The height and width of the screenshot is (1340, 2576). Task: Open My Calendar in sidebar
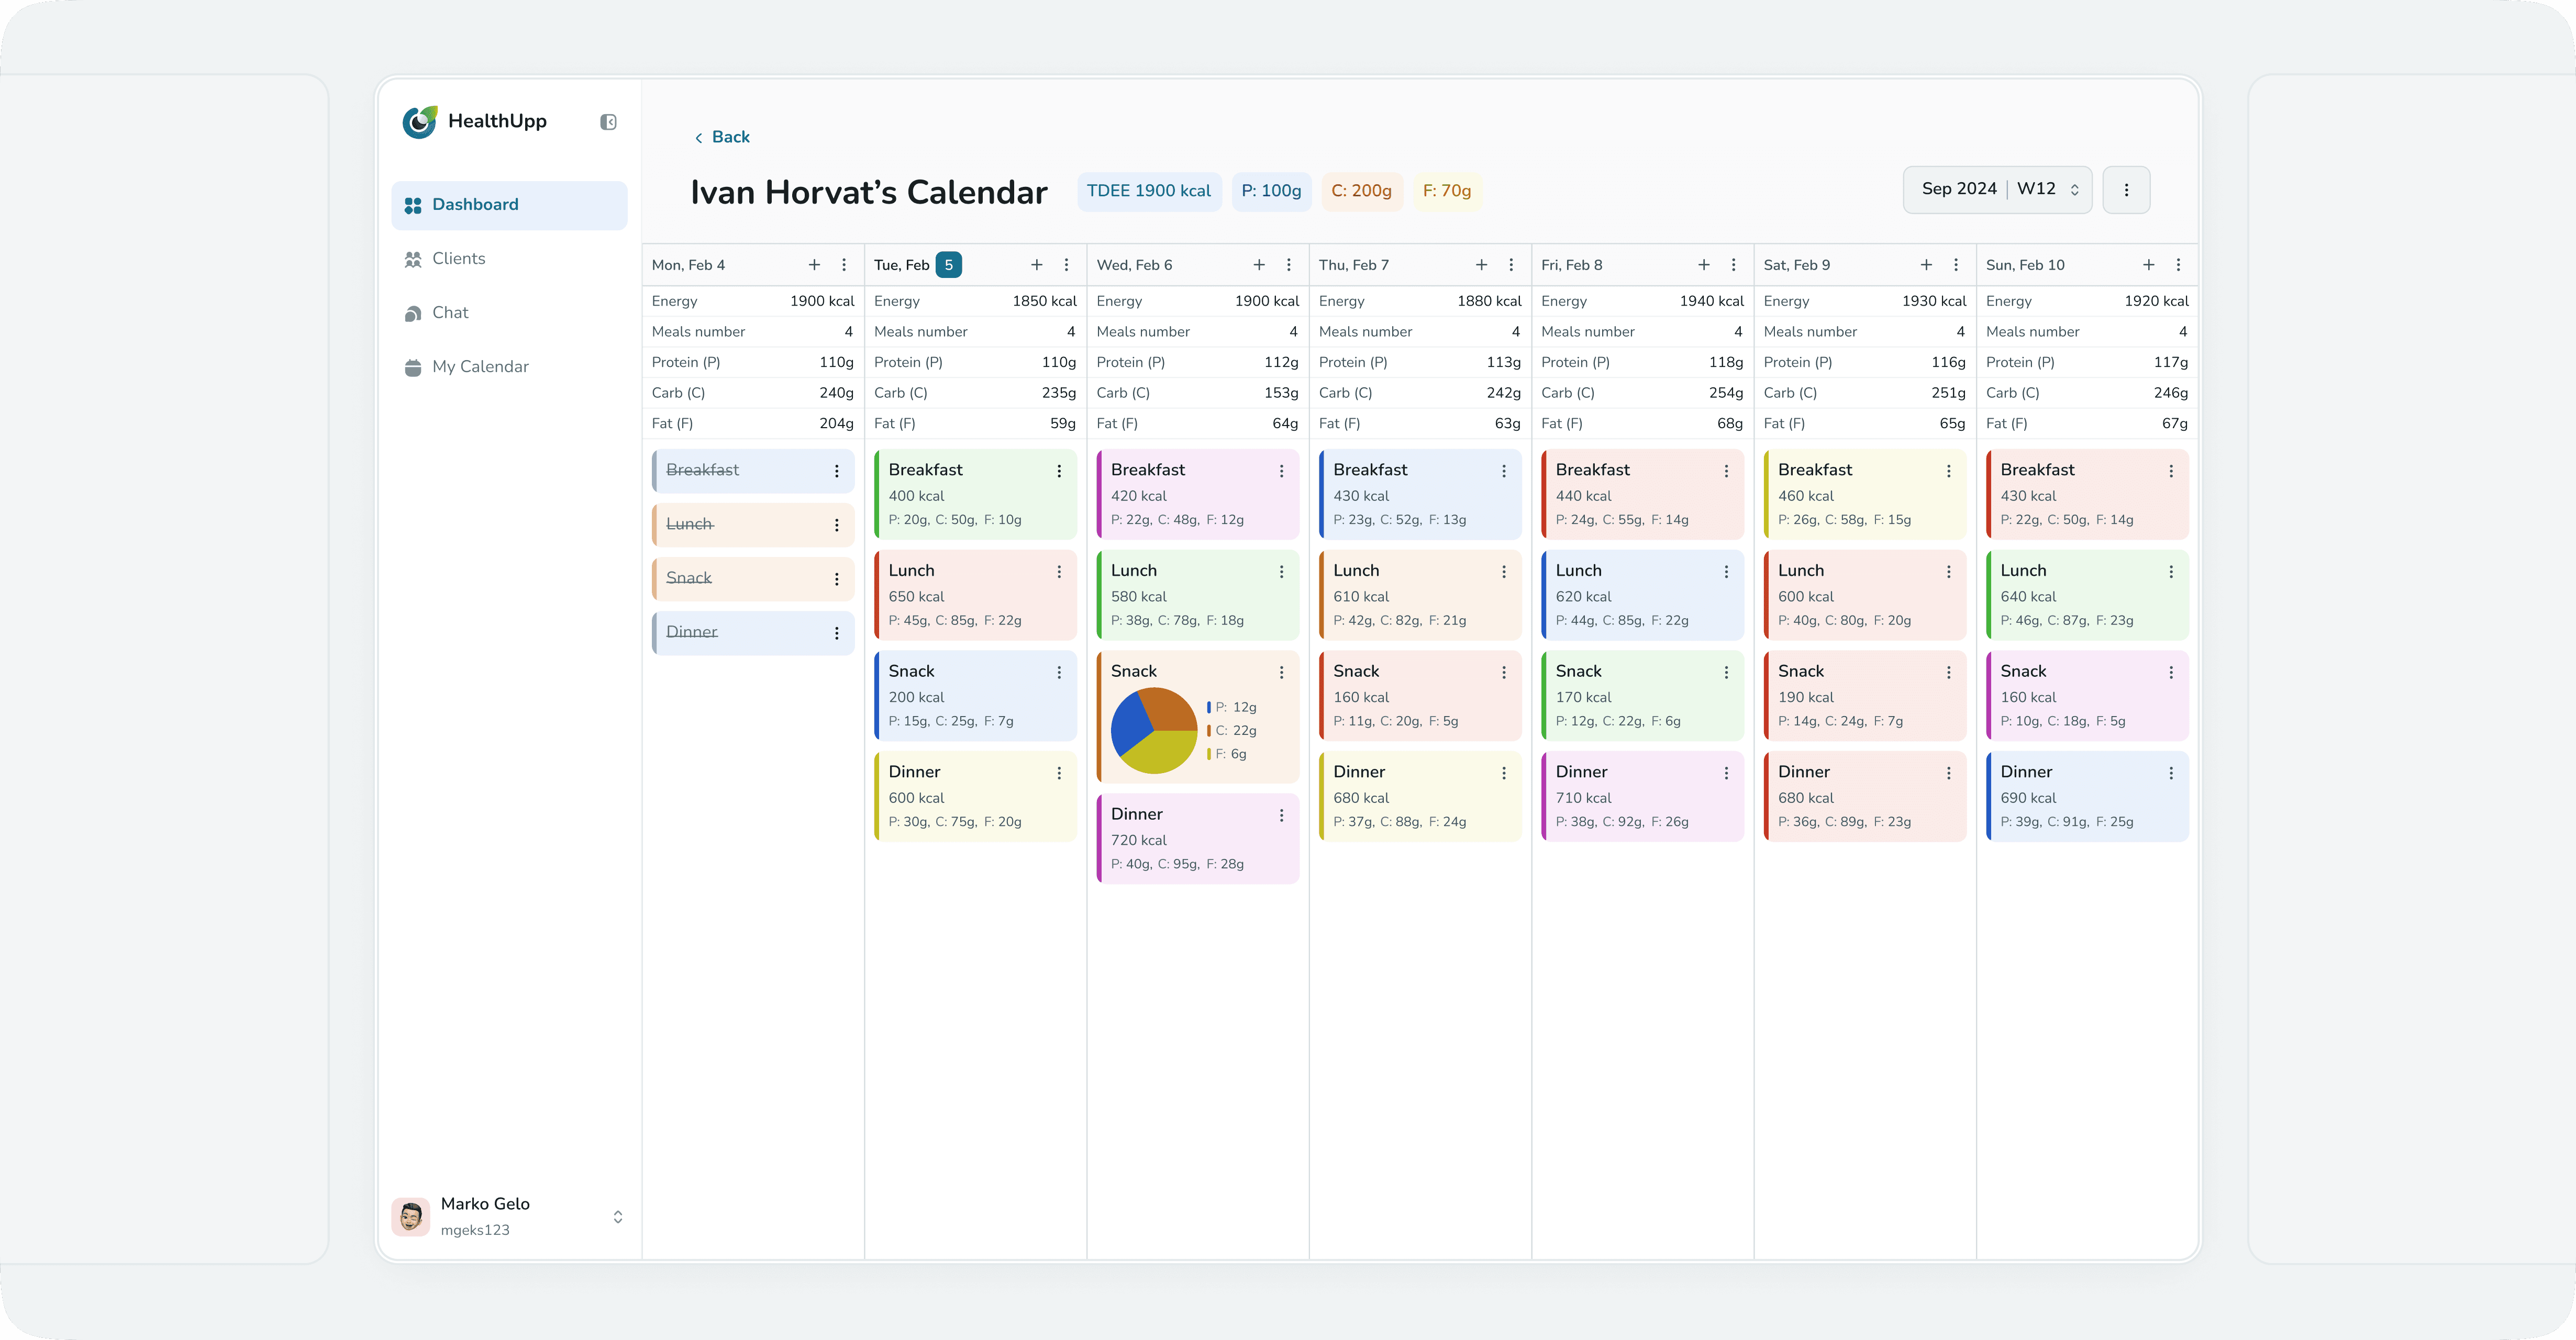480,367
